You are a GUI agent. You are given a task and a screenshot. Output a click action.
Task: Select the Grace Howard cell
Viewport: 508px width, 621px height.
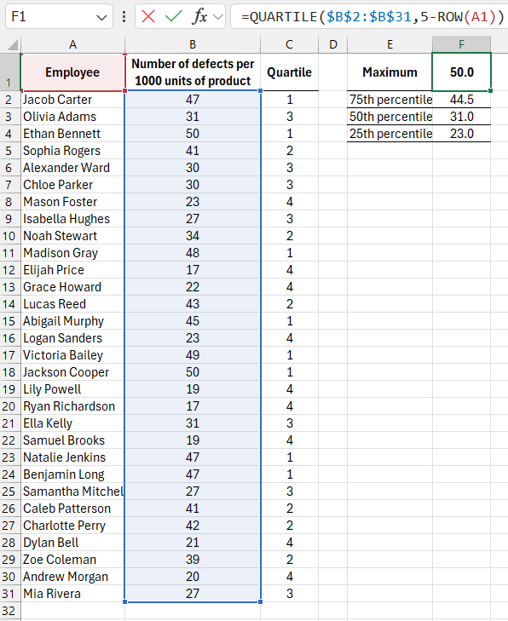click(x=72, y=287)
